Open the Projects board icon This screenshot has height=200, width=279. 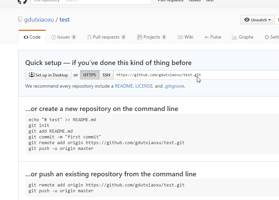139,37
